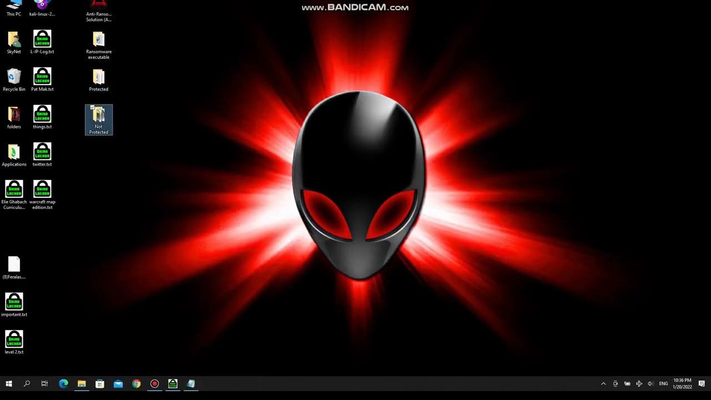Select the Recycle Bin icon
Viewport: 711px width, 400px height.
tap(14, 80)
